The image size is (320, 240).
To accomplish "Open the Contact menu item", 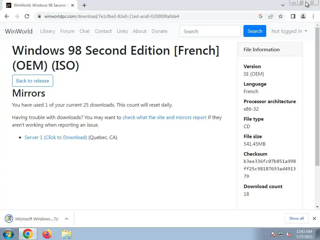I will (103, 31).
